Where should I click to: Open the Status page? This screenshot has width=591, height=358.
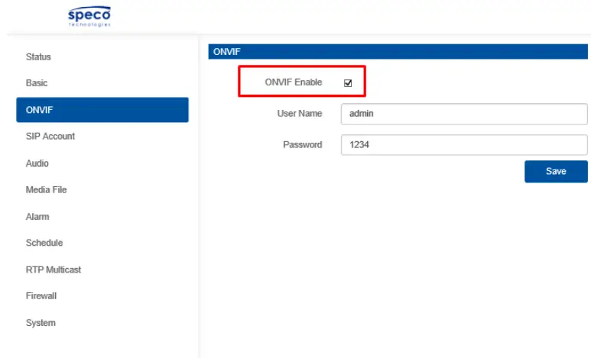pyautogui.click(x=38, y=56)
